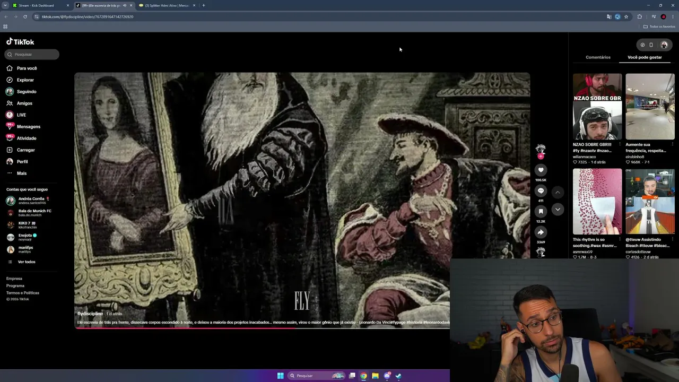Select the Você pode gostar tab
This screenshot has width=679, height=382.
point(645,57)
